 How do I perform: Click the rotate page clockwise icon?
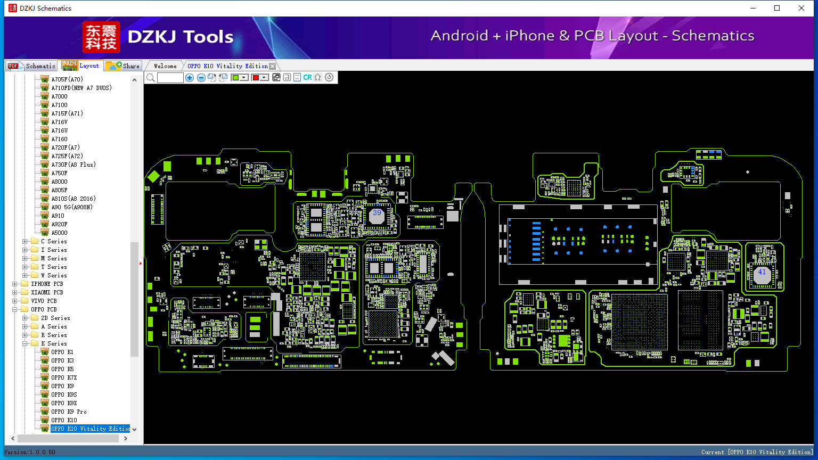pyautogui.click(x=212, y=78)
